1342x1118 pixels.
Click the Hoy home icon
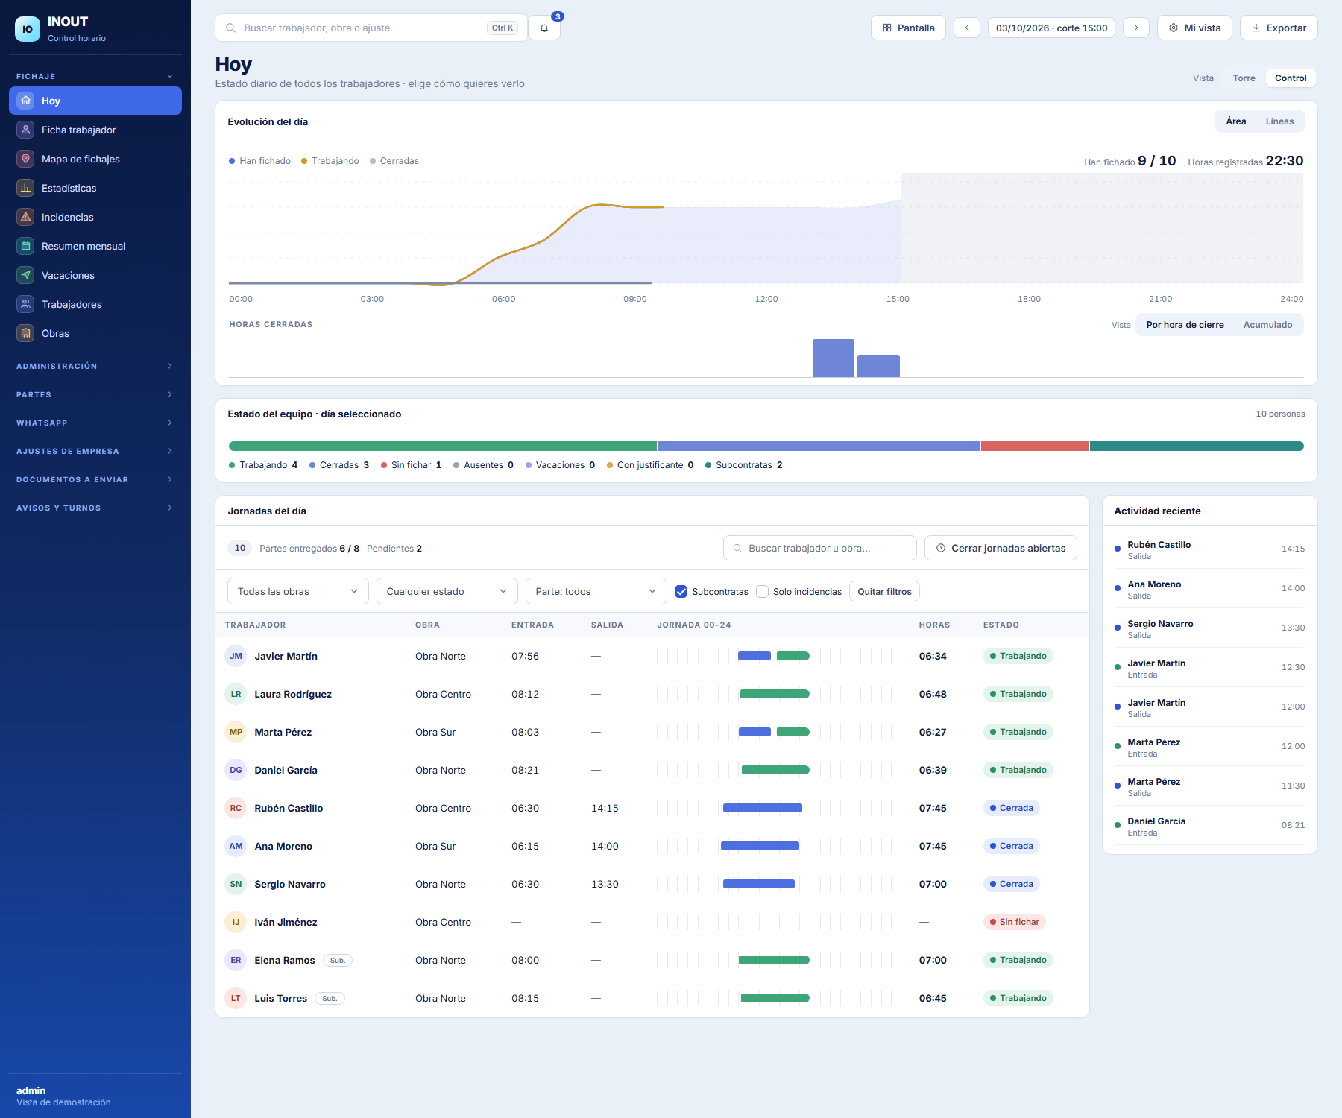pyautogui.click(x=25, y=101)
